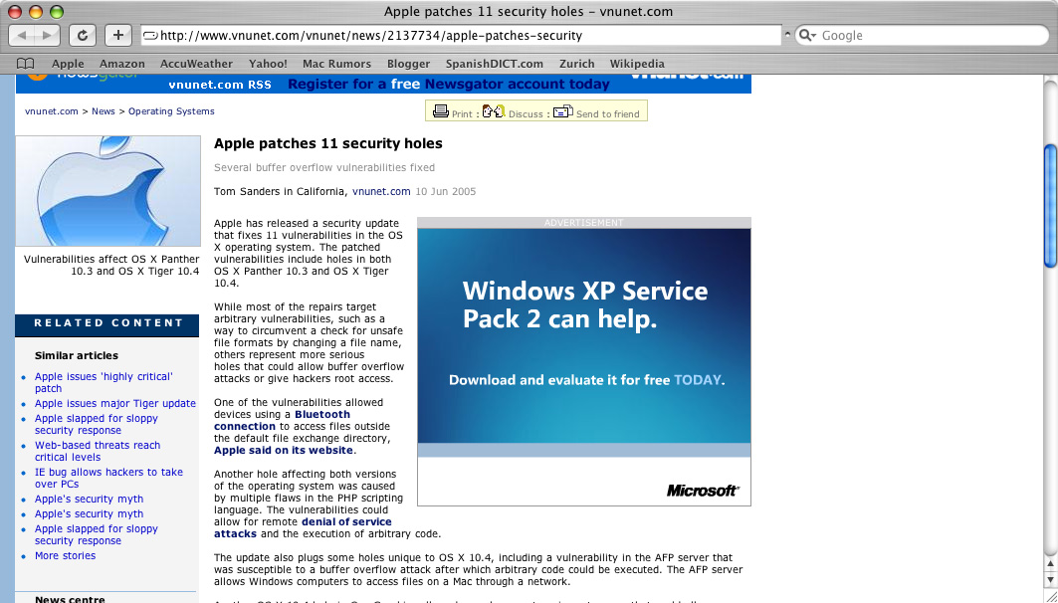This screenshot has height=603, width=1058.
Task: Click the More stories link
Action: click(x=66, y=556)
